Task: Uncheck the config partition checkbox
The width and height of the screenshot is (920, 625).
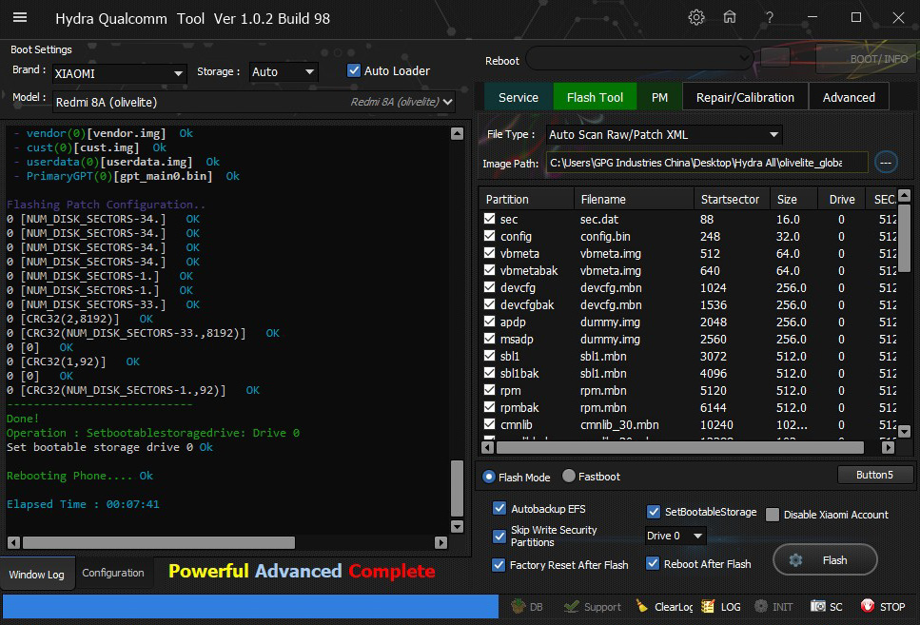Action: pos(489,235)
